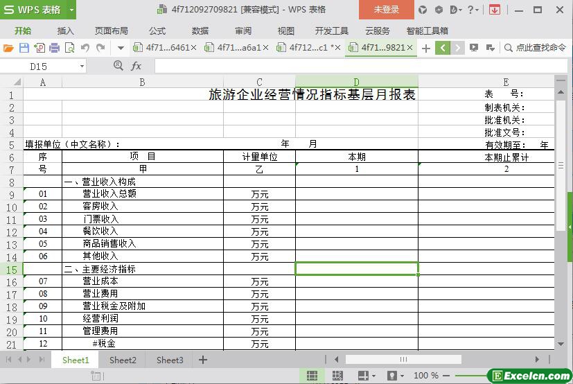The height and width of the screenshot is (384, 573).
Task: Click the hexagon settings icon in title bar
Action: tap(439, 10)
